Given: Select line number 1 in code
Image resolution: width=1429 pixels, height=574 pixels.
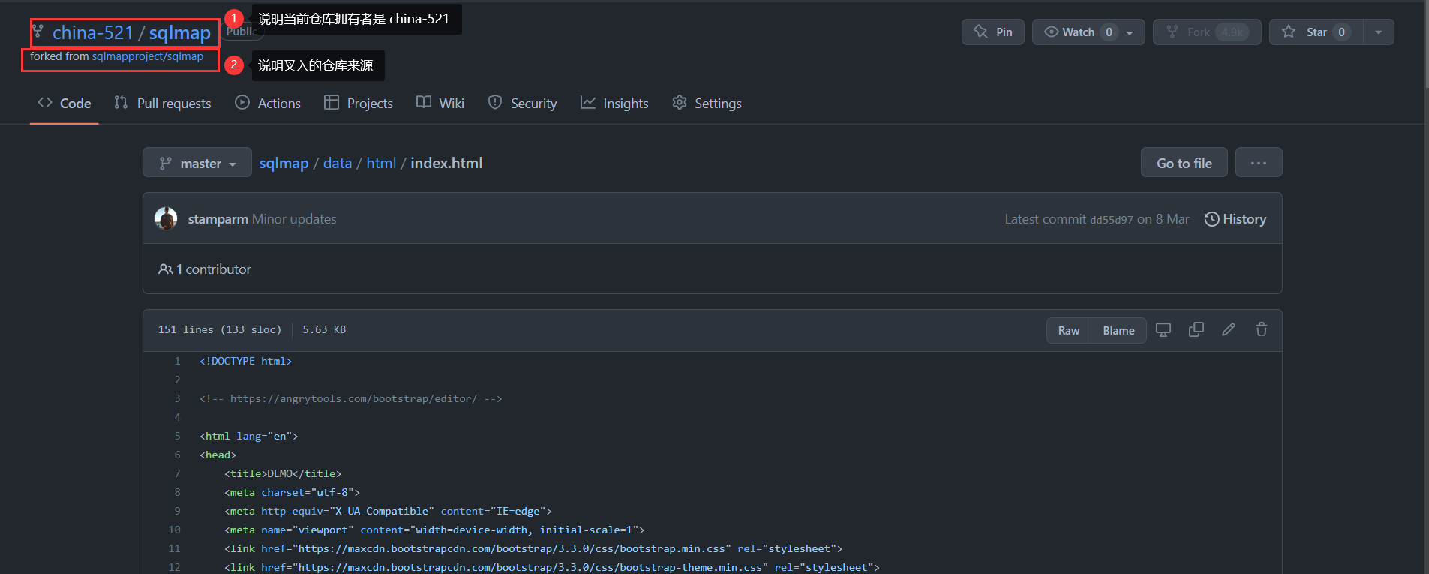Looking at the screenshot, I should coord(177,362).
